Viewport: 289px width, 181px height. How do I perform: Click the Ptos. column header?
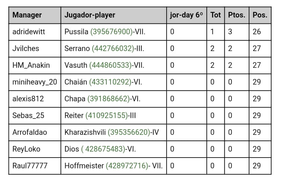pyautogui.click(x=237, y=15)
